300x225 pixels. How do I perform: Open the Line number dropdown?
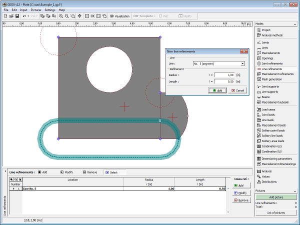(x=242, y=63)
